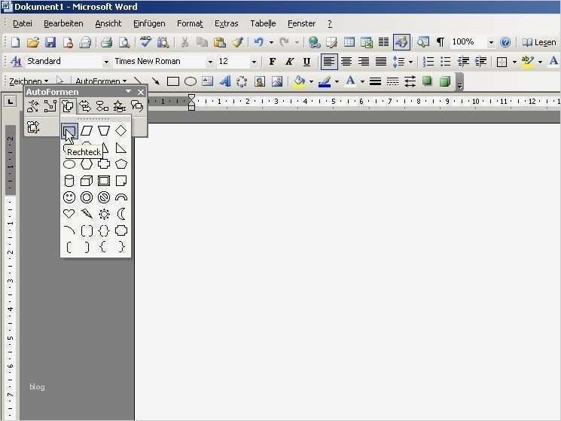
Task: Insert a hyperlink with globe icon
Action: [x=314, y=42]
